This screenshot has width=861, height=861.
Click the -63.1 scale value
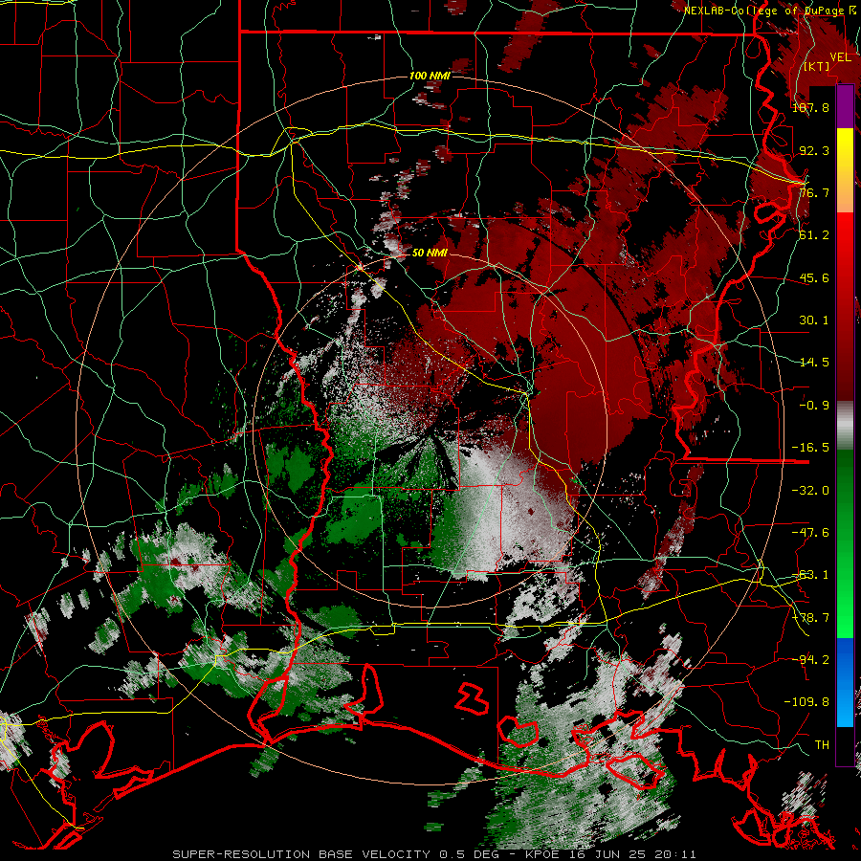coord(810,575)
